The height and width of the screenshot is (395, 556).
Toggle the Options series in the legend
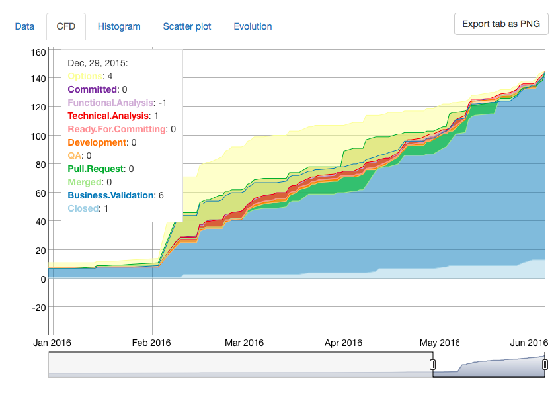[85, 76]
